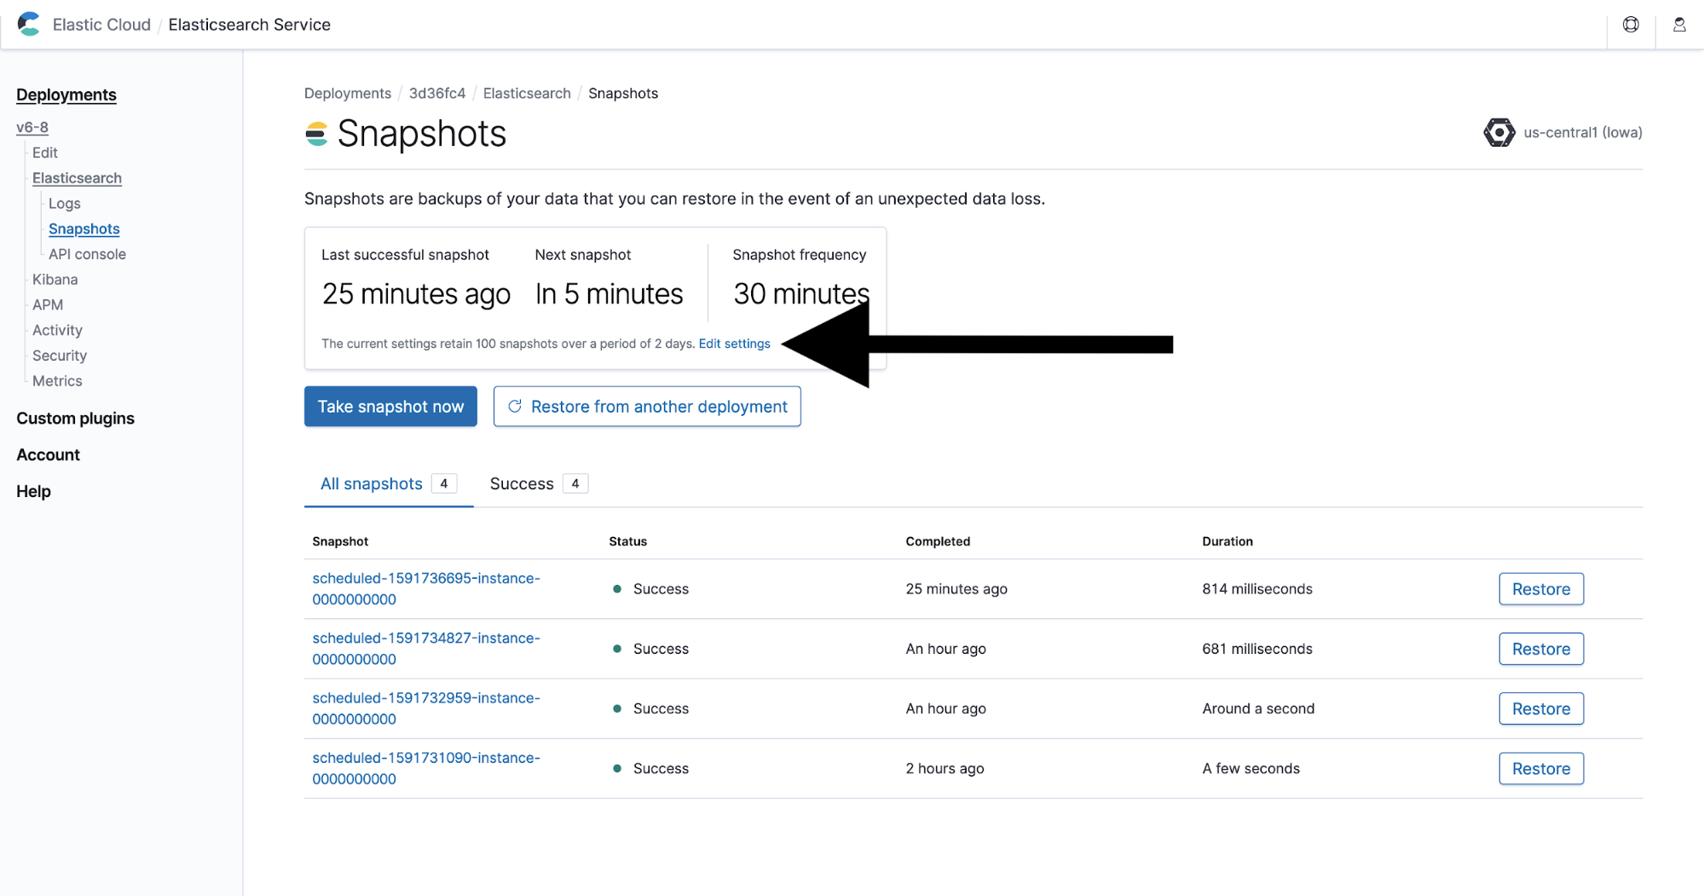Image resolution: width=1704 pixels, height=896 pixels.
Task: Select Edit under v6-8 deployment
Action: pyautogui.click(x=45, y=153)
